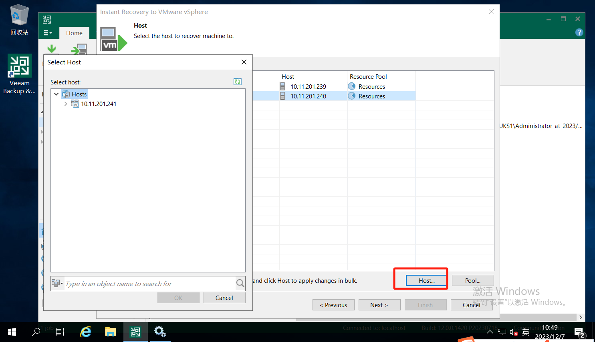The image size is (595, 342).
Task: Click the network tray icon
Action: pyautogui.click(x=502, y=332)
